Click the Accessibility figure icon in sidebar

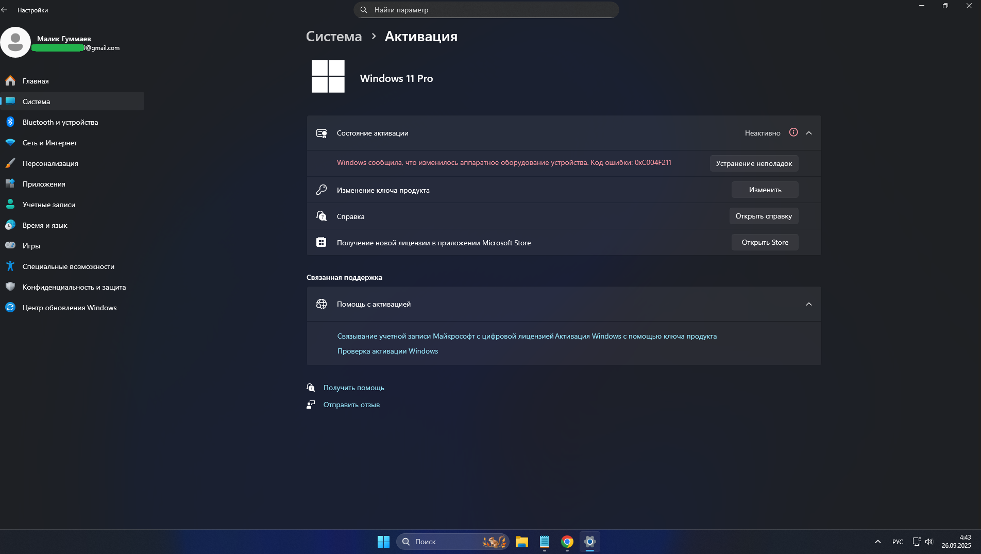pyautogui.click(x=10, y=266)
